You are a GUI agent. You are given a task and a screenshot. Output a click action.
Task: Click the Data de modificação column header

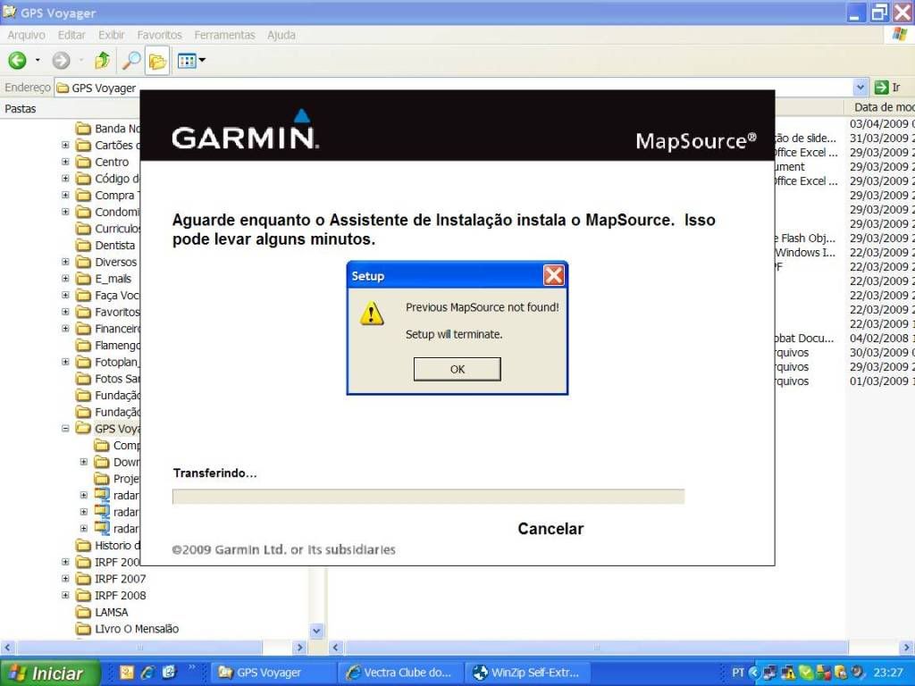(x=879, y=107)
